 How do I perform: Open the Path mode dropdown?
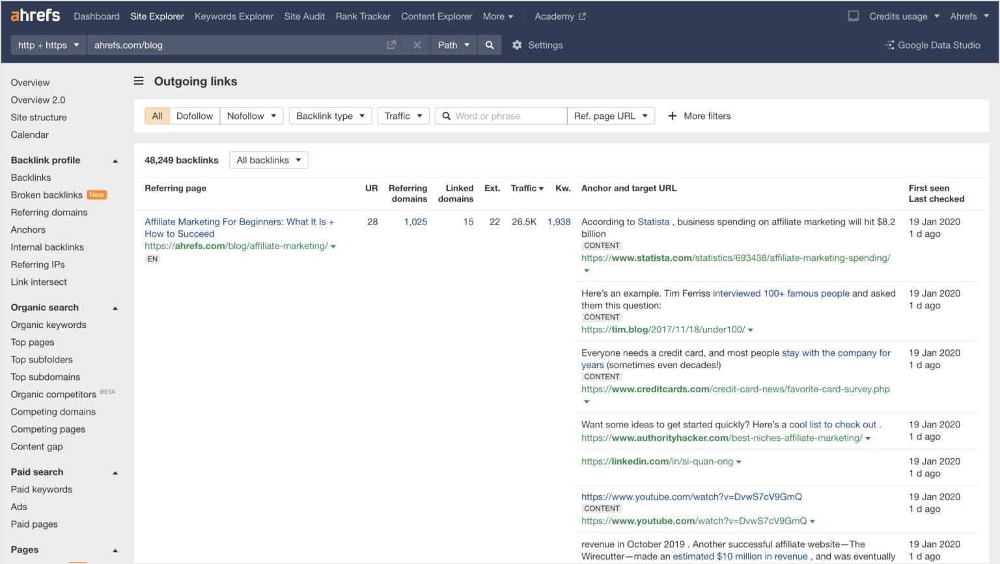[x=453, y=45]
